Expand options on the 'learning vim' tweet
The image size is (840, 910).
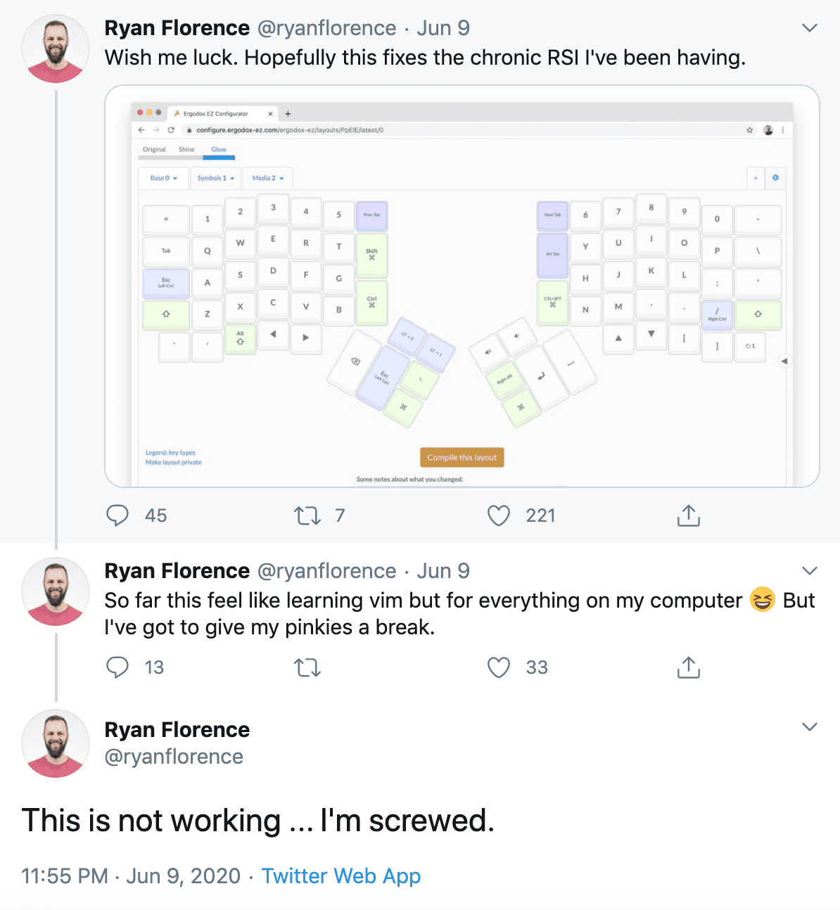[x=810, y=570]
